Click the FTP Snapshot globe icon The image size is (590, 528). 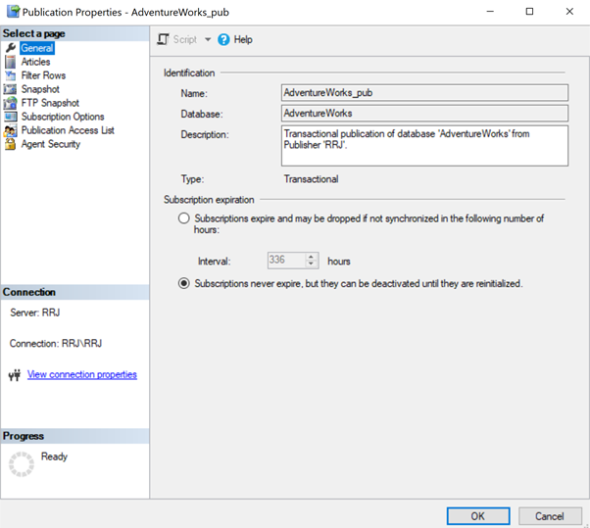[10, 103]
